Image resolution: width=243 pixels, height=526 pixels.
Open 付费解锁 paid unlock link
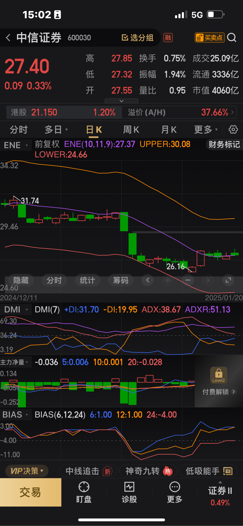pos(219,392)
